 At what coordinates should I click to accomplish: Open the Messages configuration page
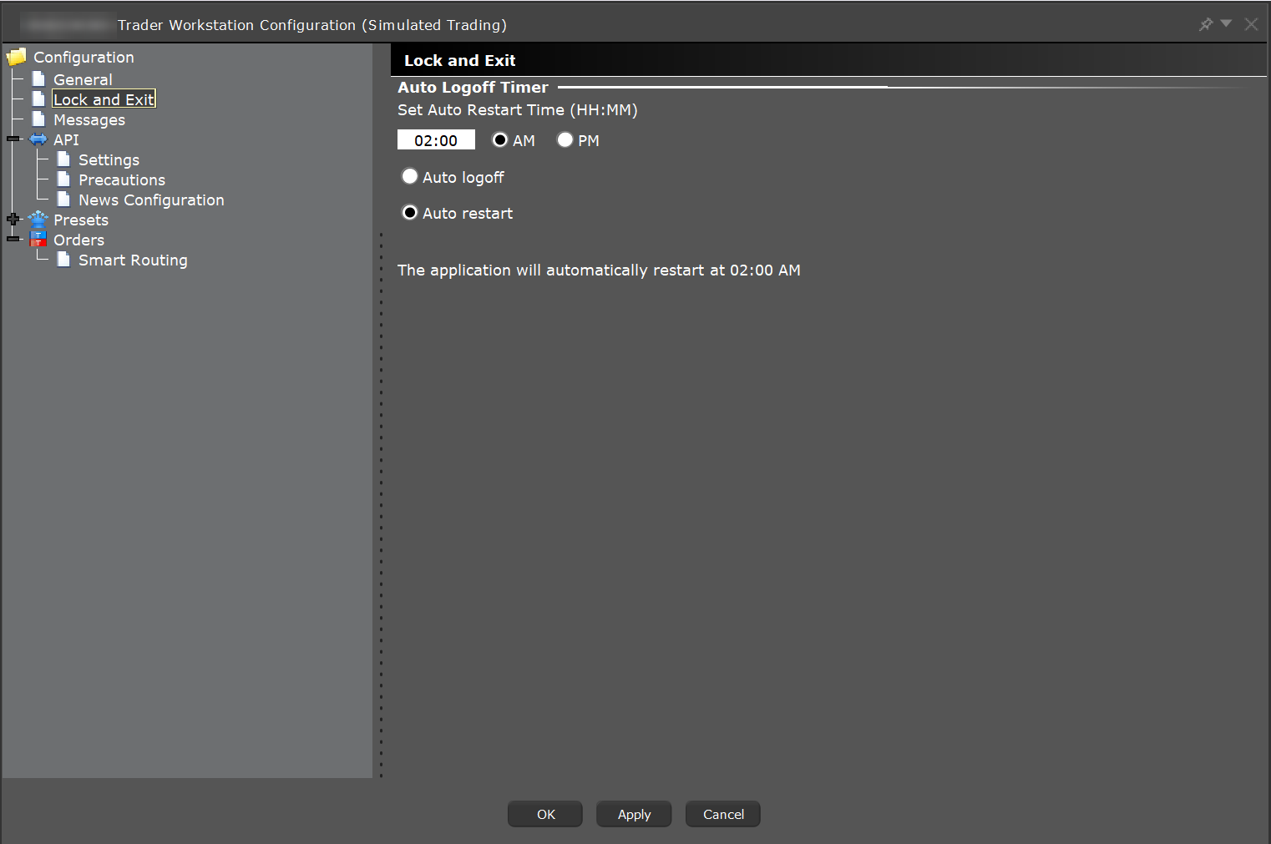[89, 119]
